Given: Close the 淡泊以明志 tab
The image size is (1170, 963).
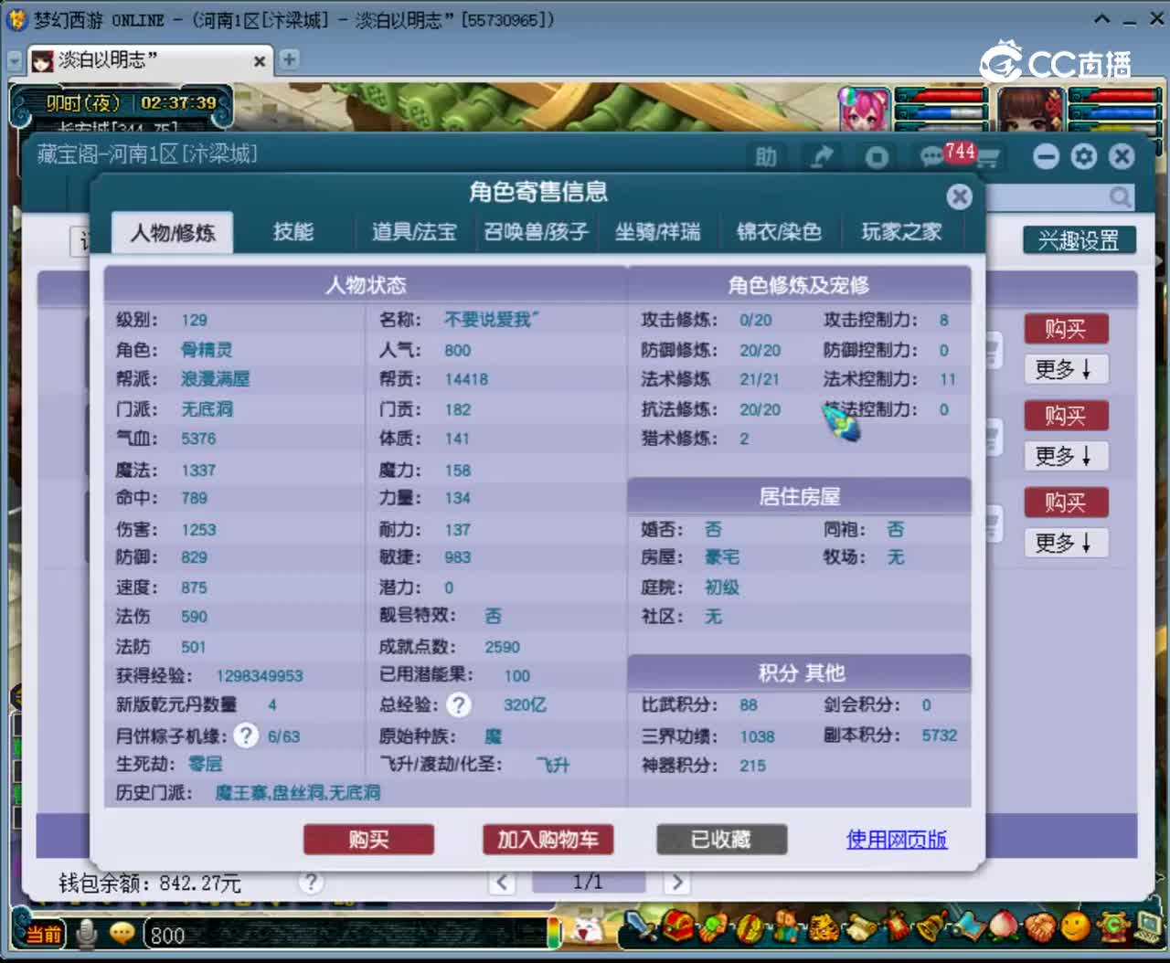Looking at the screenshot, I should coord(260,60).
